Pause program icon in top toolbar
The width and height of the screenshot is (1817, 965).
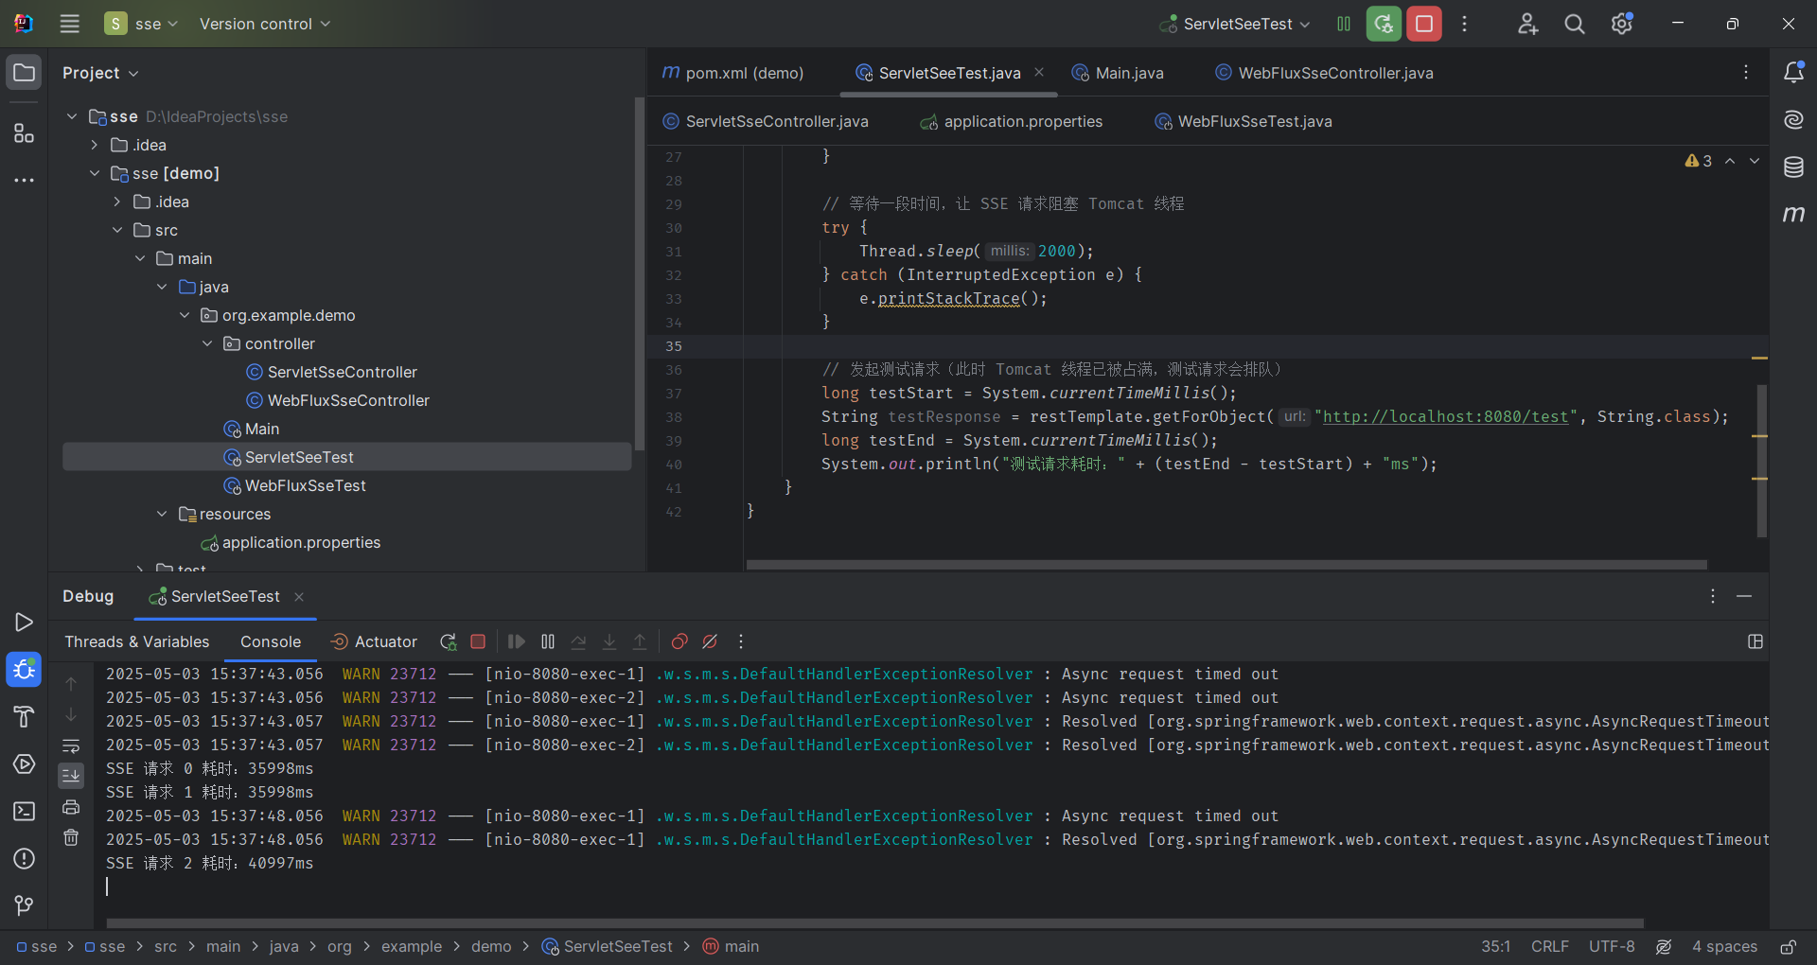click(x=1344, y=24)
